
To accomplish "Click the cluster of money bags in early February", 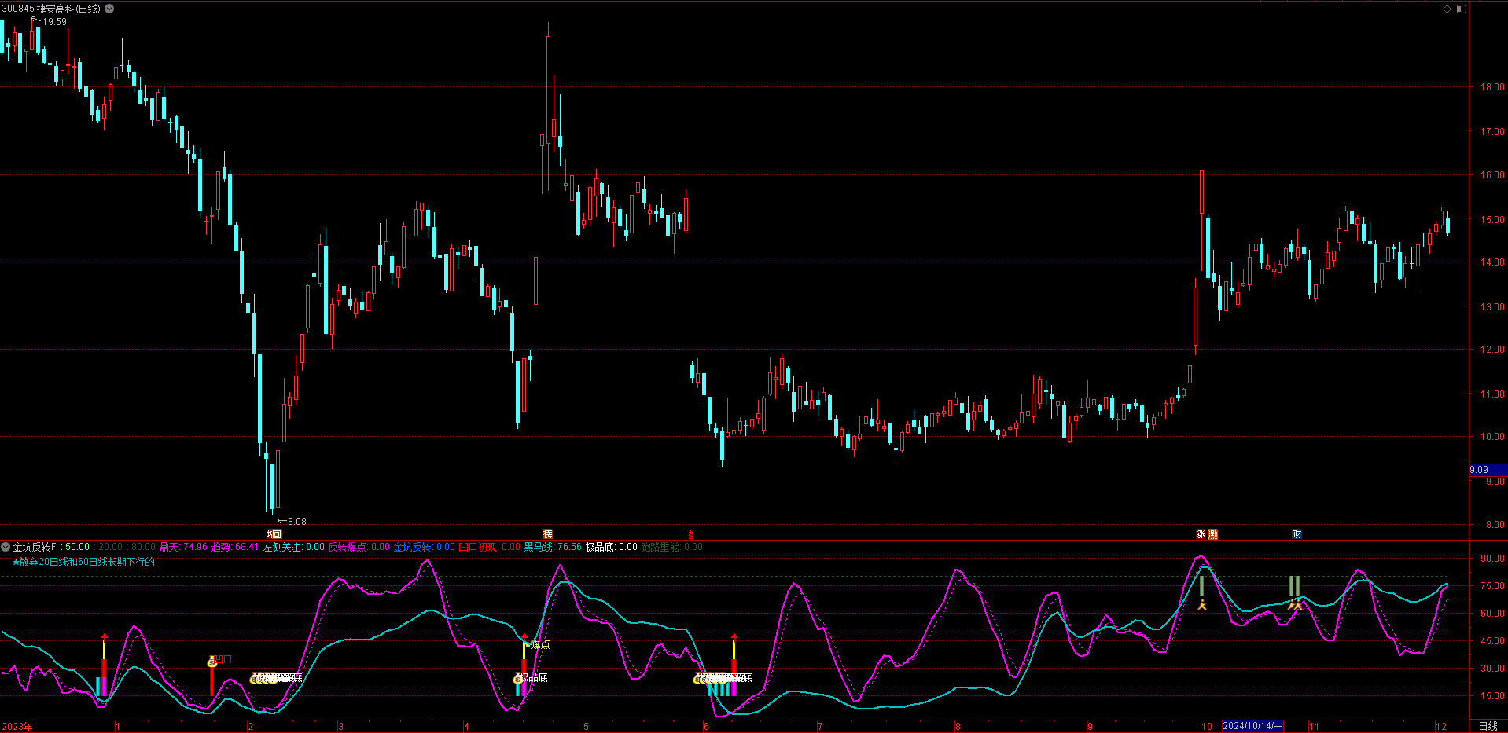I will (x=264, y=678).
